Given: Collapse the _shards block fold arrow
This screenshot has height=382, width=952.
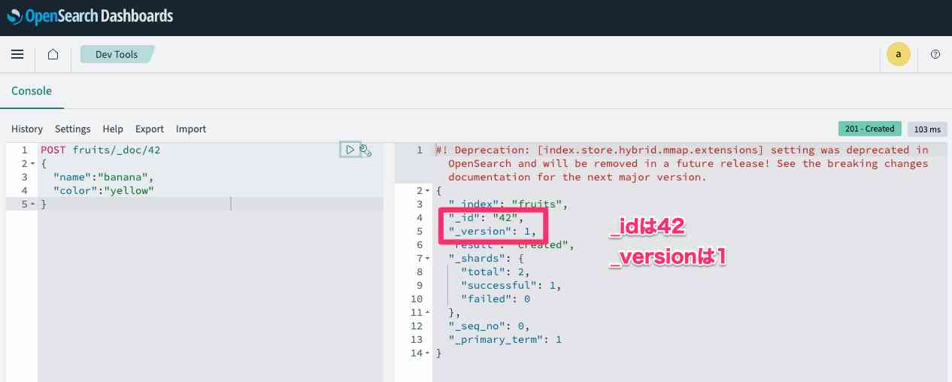Looking at the screenshot, I should pyautogui.click(x=428, y=259).
